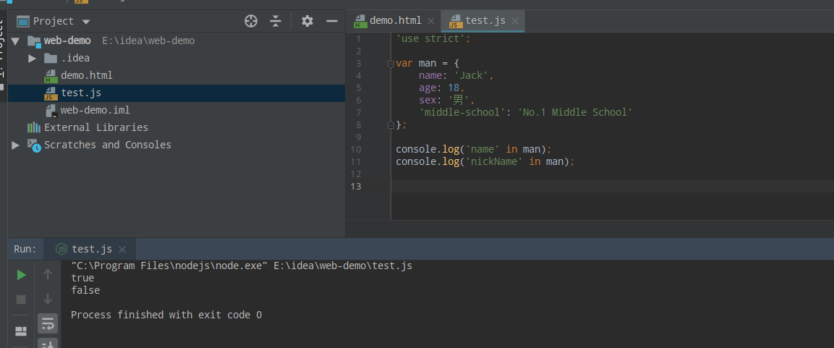Place cursor on empty line 13
Screen dimensions: 834x348
click(612, 186)
